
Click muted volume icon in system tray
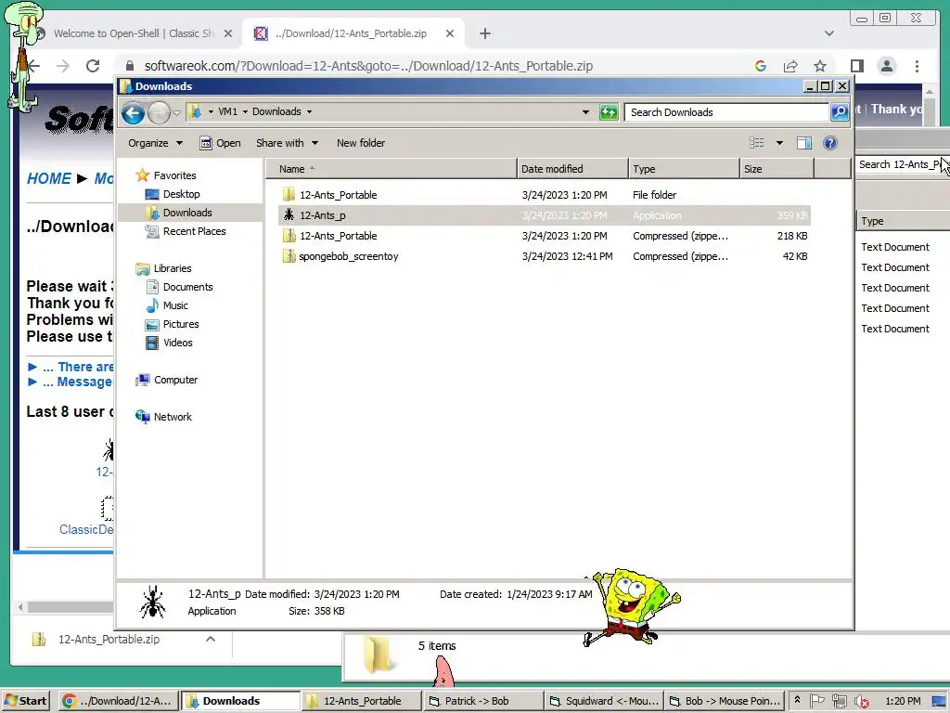pyautogui.click(x=861, y=702)
